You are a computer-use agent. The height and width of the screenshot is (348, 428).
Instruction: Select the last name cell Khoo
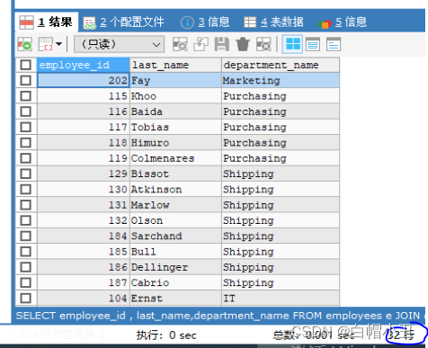[175, 96]
